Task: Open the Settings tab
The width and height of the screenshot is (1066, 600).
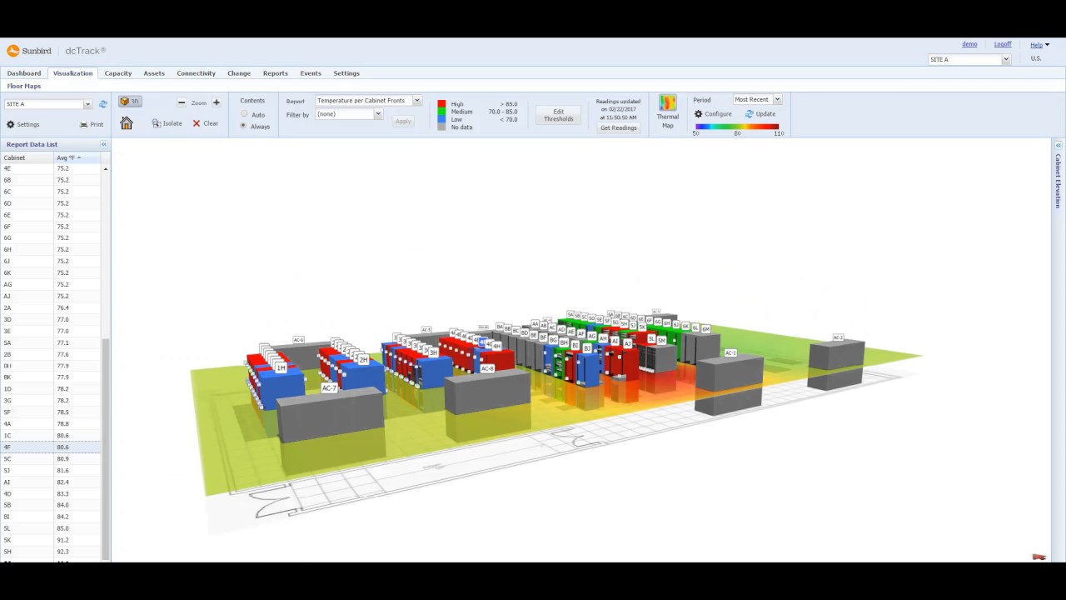Action: (x=346, y=73)
